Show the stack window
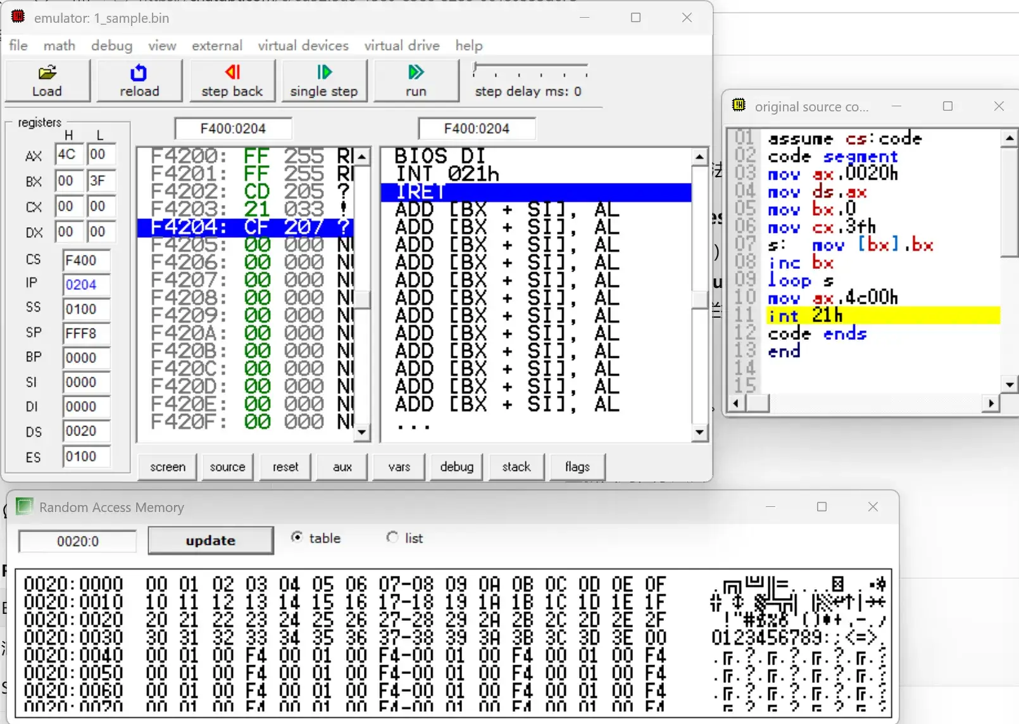1019x724 pixels. tap(516, 467)
